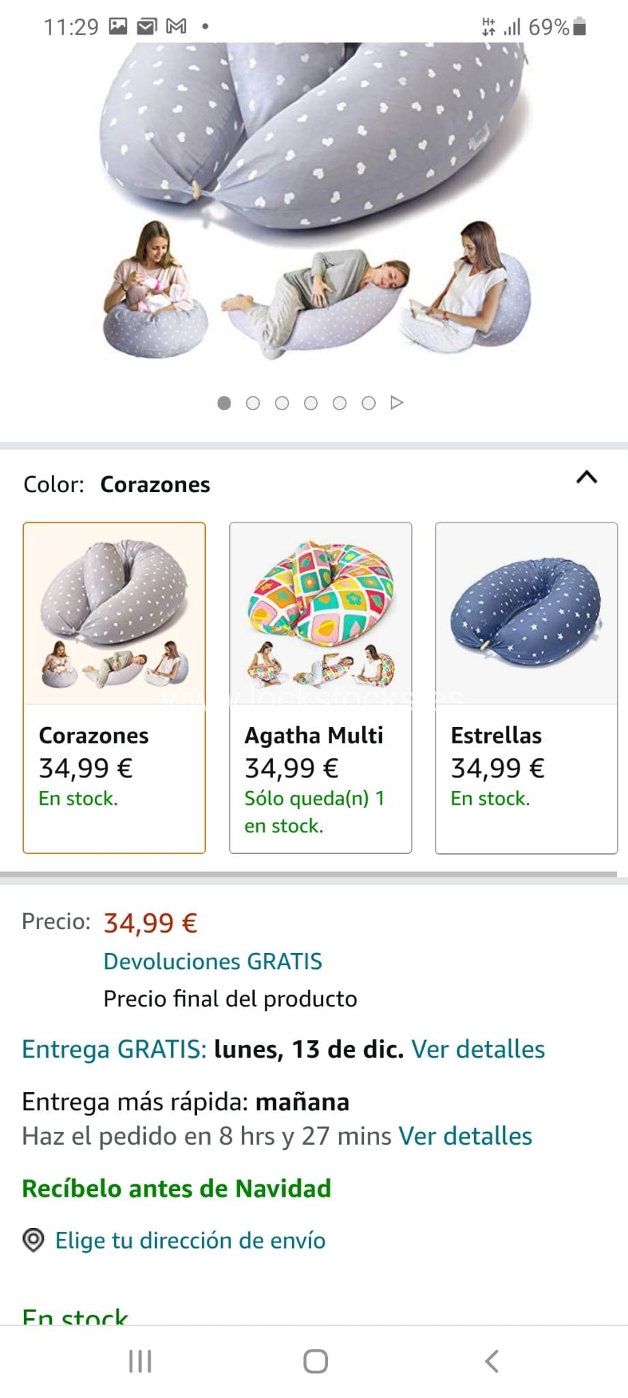Select sixth image carousel dot
The image size is (628, 1398).
click(x=368, y=403)
